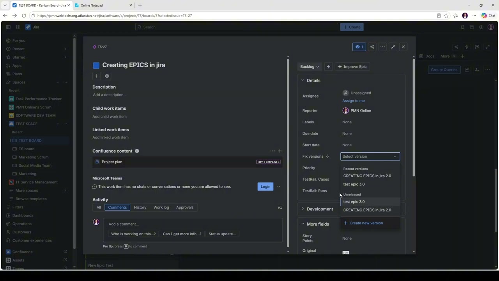The height and width of the screenshot is (281, 499).
Task: Open Confluence content more options
Action: tap(273, 151)
